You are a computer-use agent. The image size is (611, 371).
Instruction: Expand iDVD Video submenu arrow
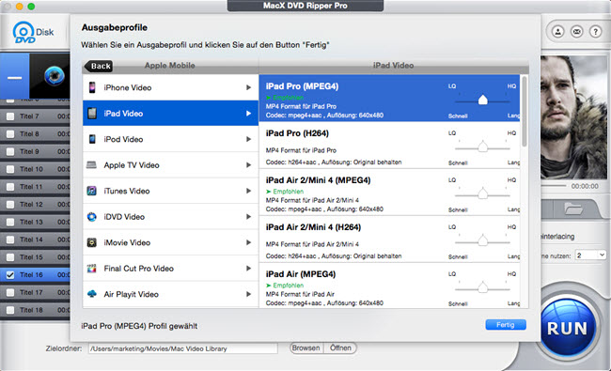(x=248, y=216)
